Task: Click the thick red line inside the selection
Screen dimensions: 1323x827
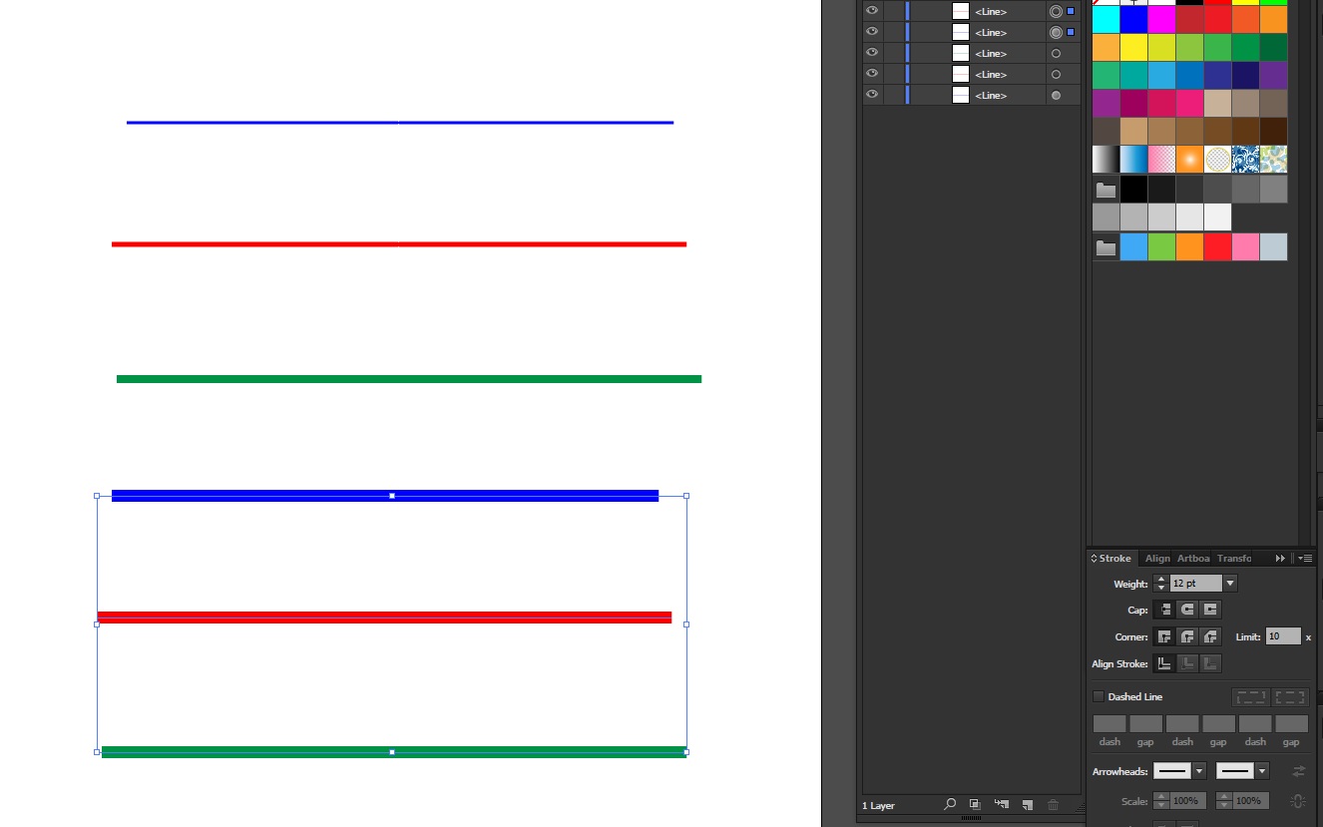Action: (384, 618)
